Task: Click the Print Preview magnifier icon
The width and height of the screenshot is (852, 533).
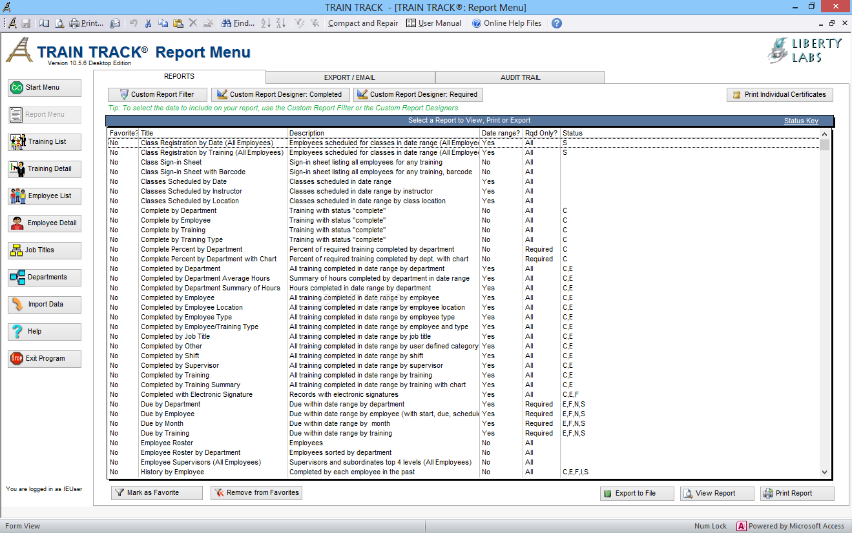Action: click(59, 23)
